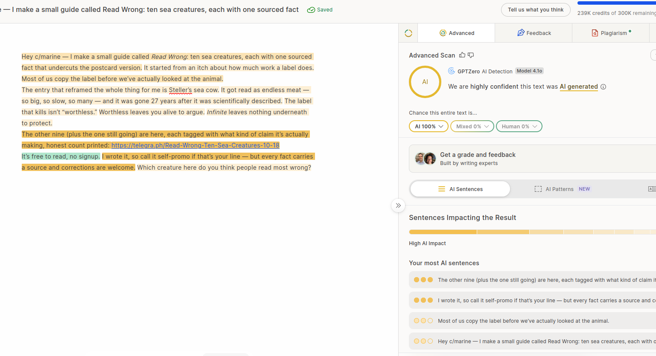Select sentence row starting "The other nine"
Screen dimensions: 656x356
pos(532,280)
